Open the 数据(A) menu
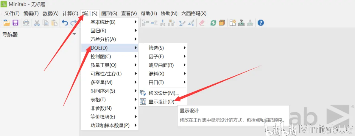 [51, 13]
